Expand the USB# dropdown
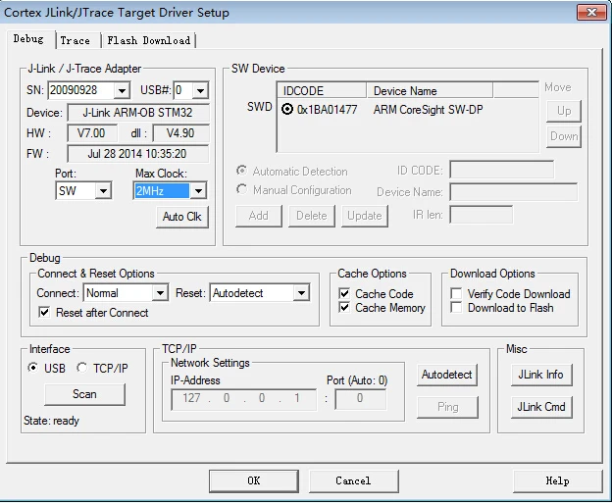 click(x=200, y=91)
